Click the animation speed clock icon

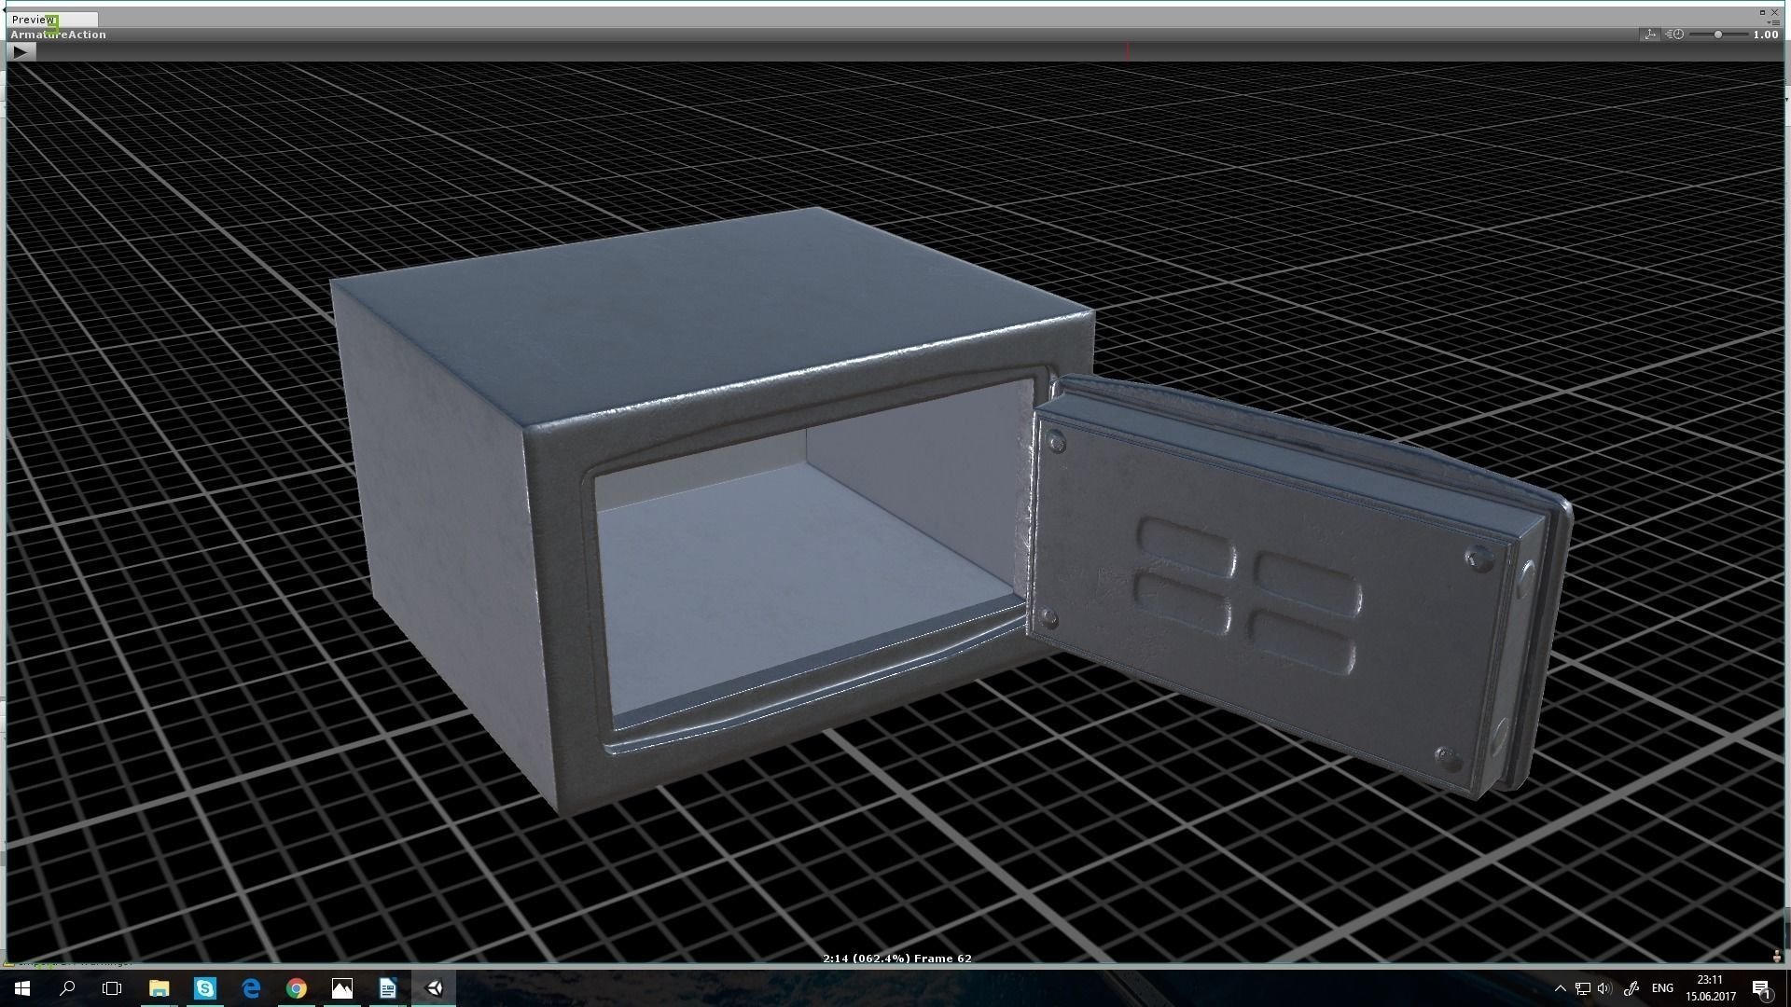click(x=1674, y=34)
